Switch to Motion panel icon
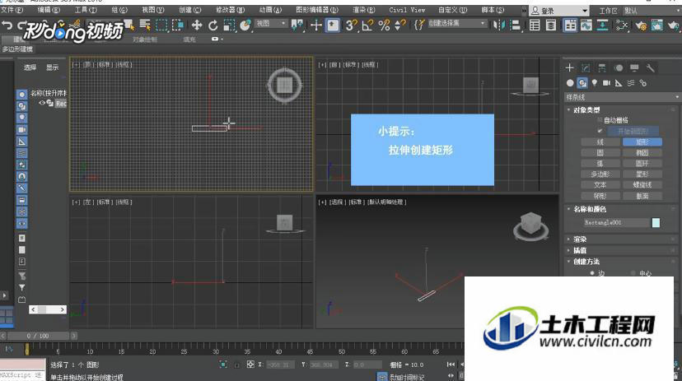 pos(619,67)
